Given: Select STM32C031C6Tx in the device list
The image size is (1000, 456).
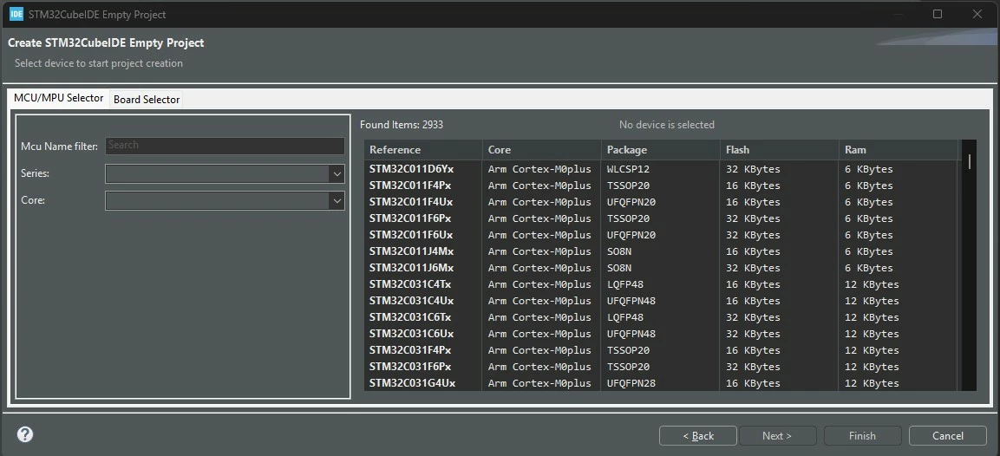Looking at the screenshot, I should (x=661, y=317).
